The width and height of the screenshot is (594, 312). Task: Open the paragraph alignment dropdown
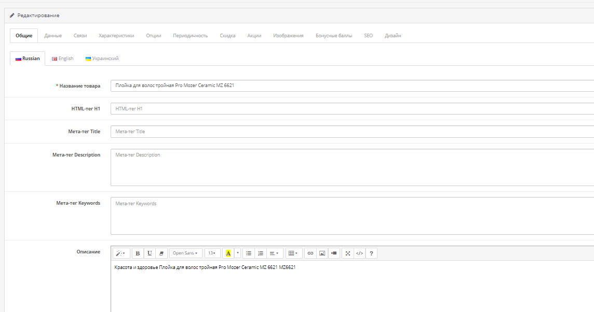pyautogui.click(x=274, y=253)
